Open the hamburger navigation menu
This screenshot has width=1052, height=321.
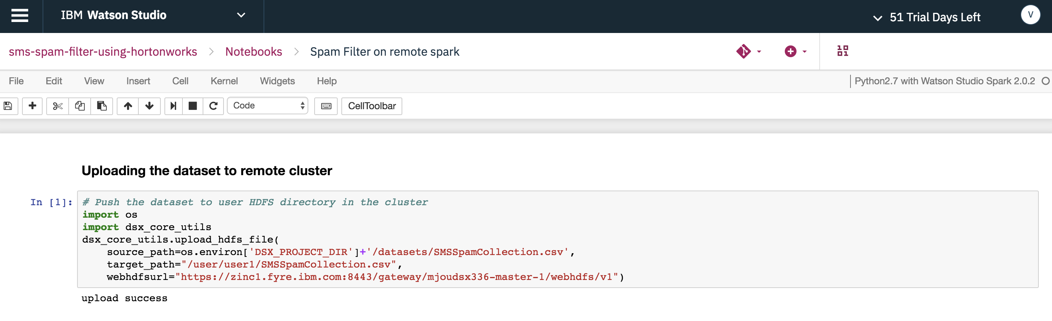[x=19, y=15]
